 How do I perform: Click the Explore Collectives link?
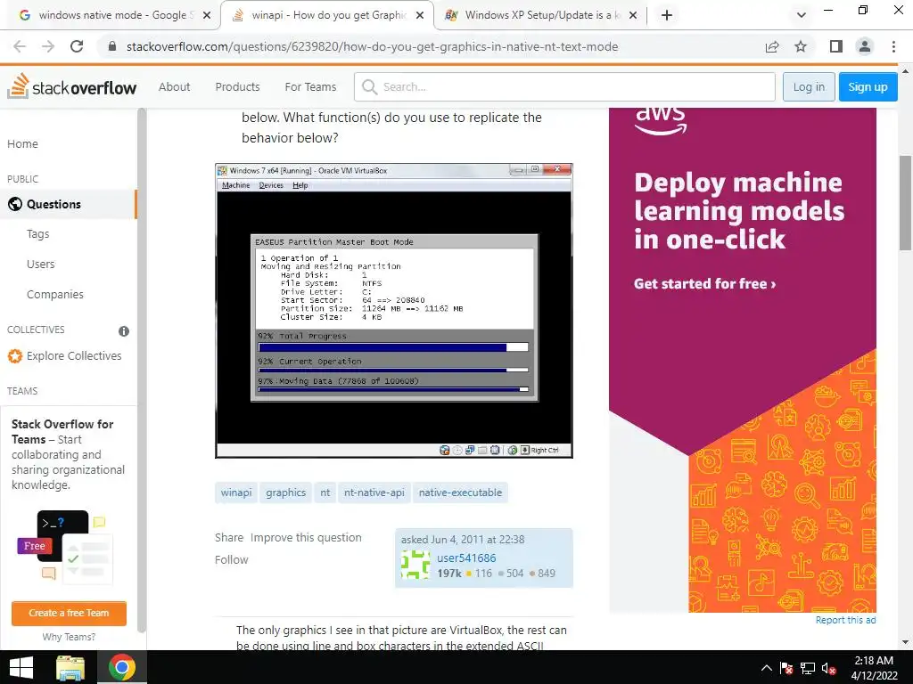click(74, 356)
